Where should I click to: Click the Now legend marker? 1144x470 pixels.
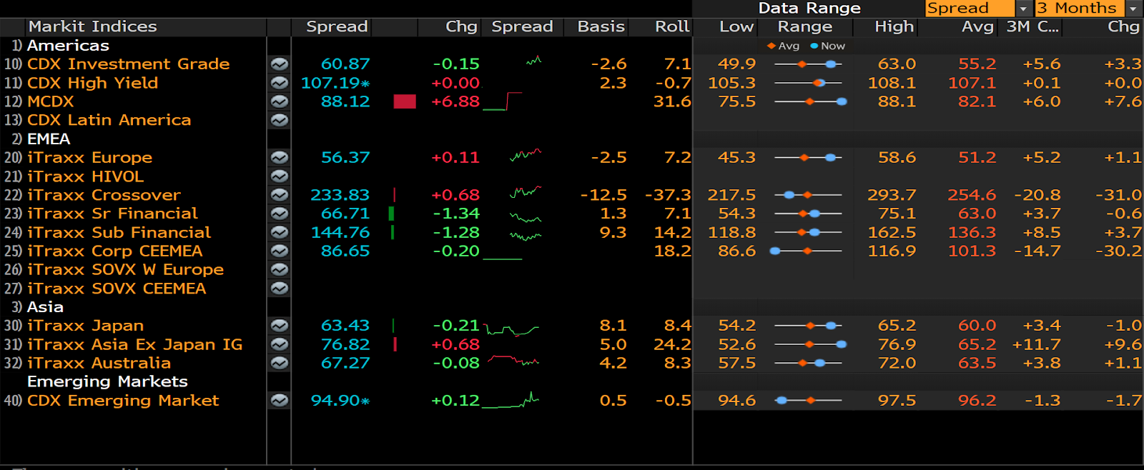814,46
